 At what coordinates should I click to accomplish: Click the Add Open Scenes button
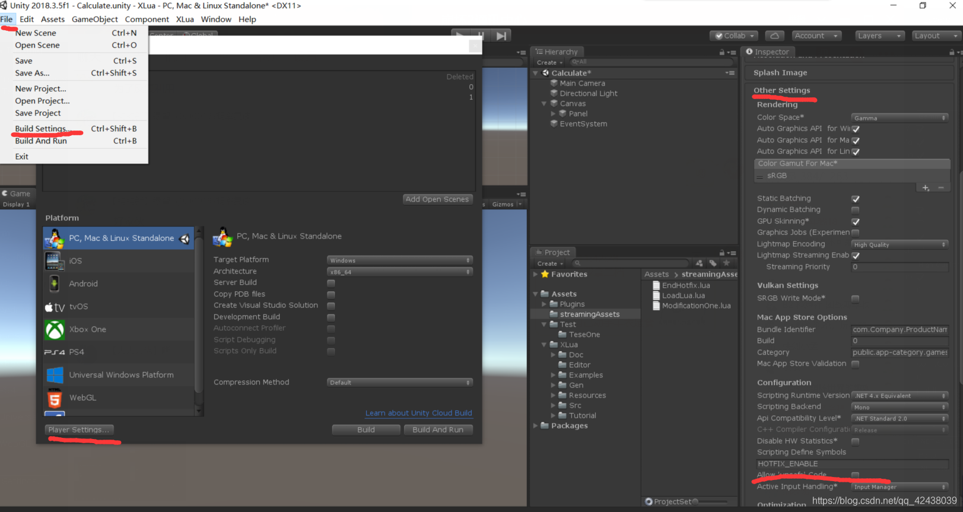[437, 199]
